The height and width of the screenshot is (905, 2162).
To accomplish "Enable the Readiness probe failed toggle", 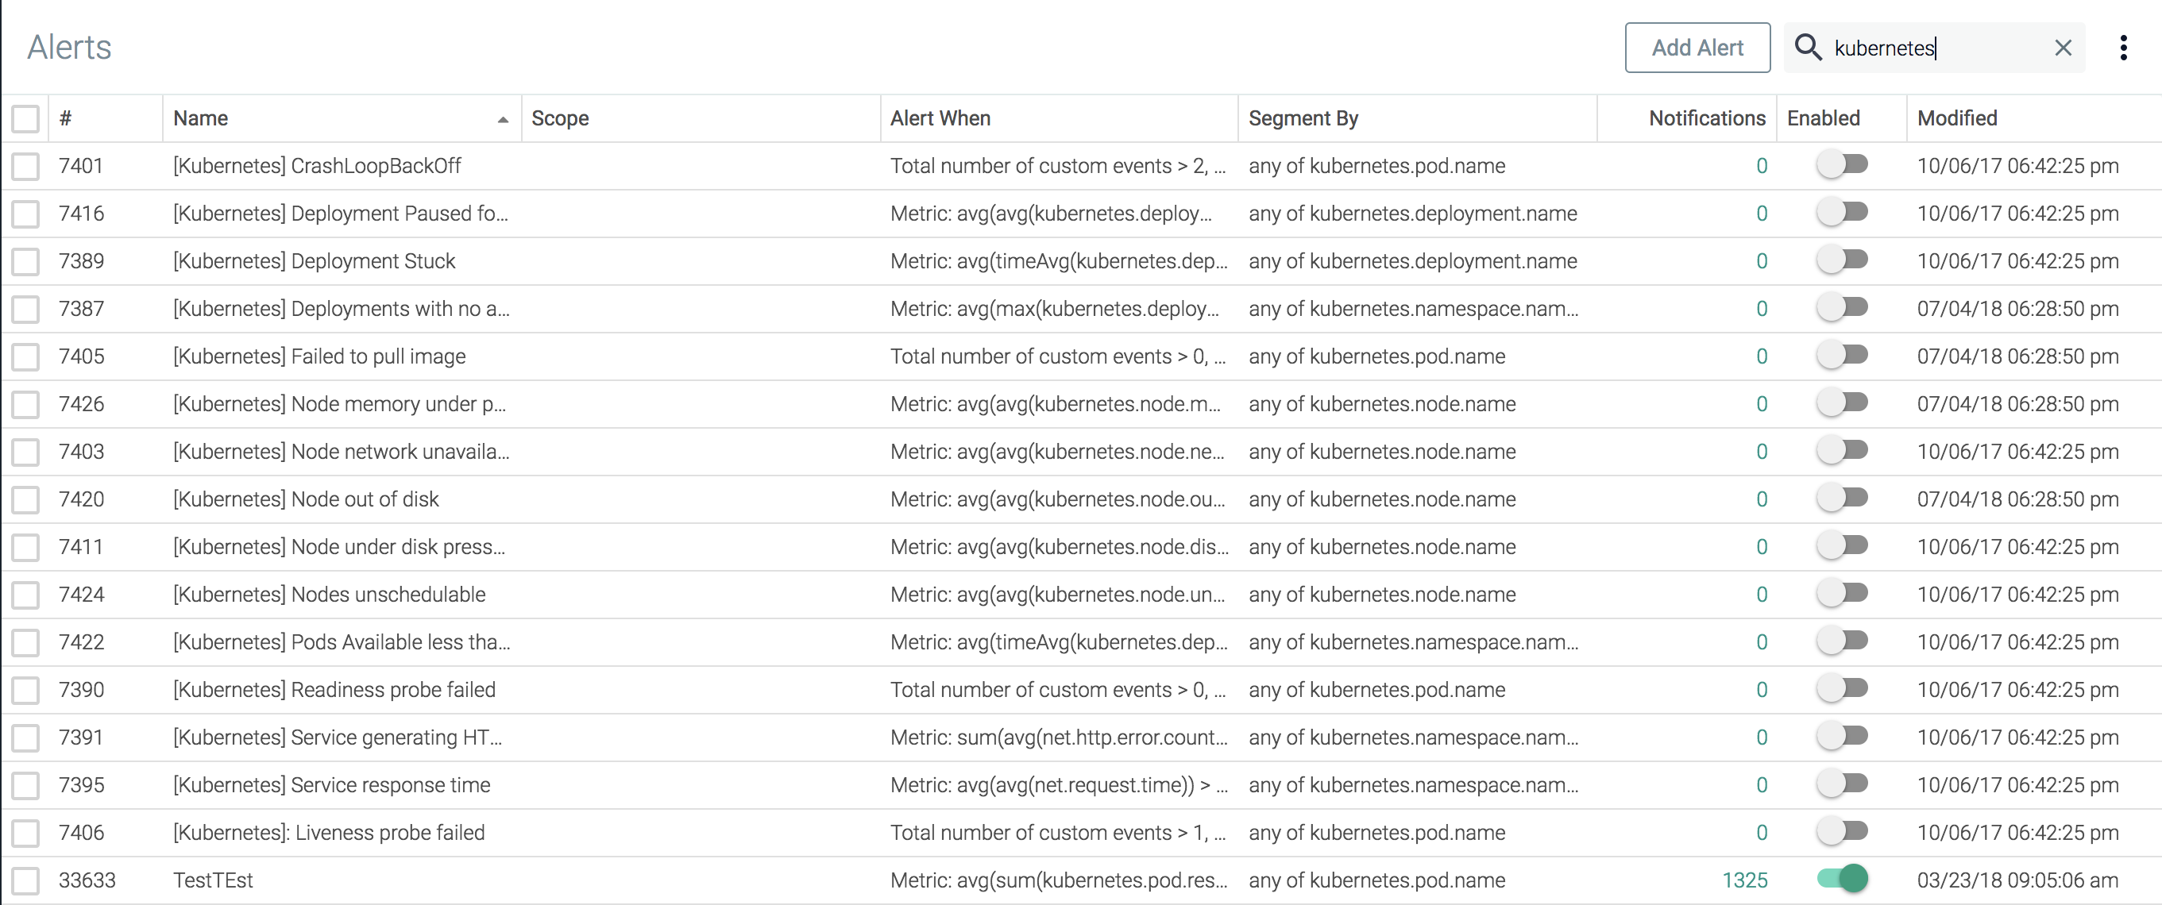I will coord(1841,687).
